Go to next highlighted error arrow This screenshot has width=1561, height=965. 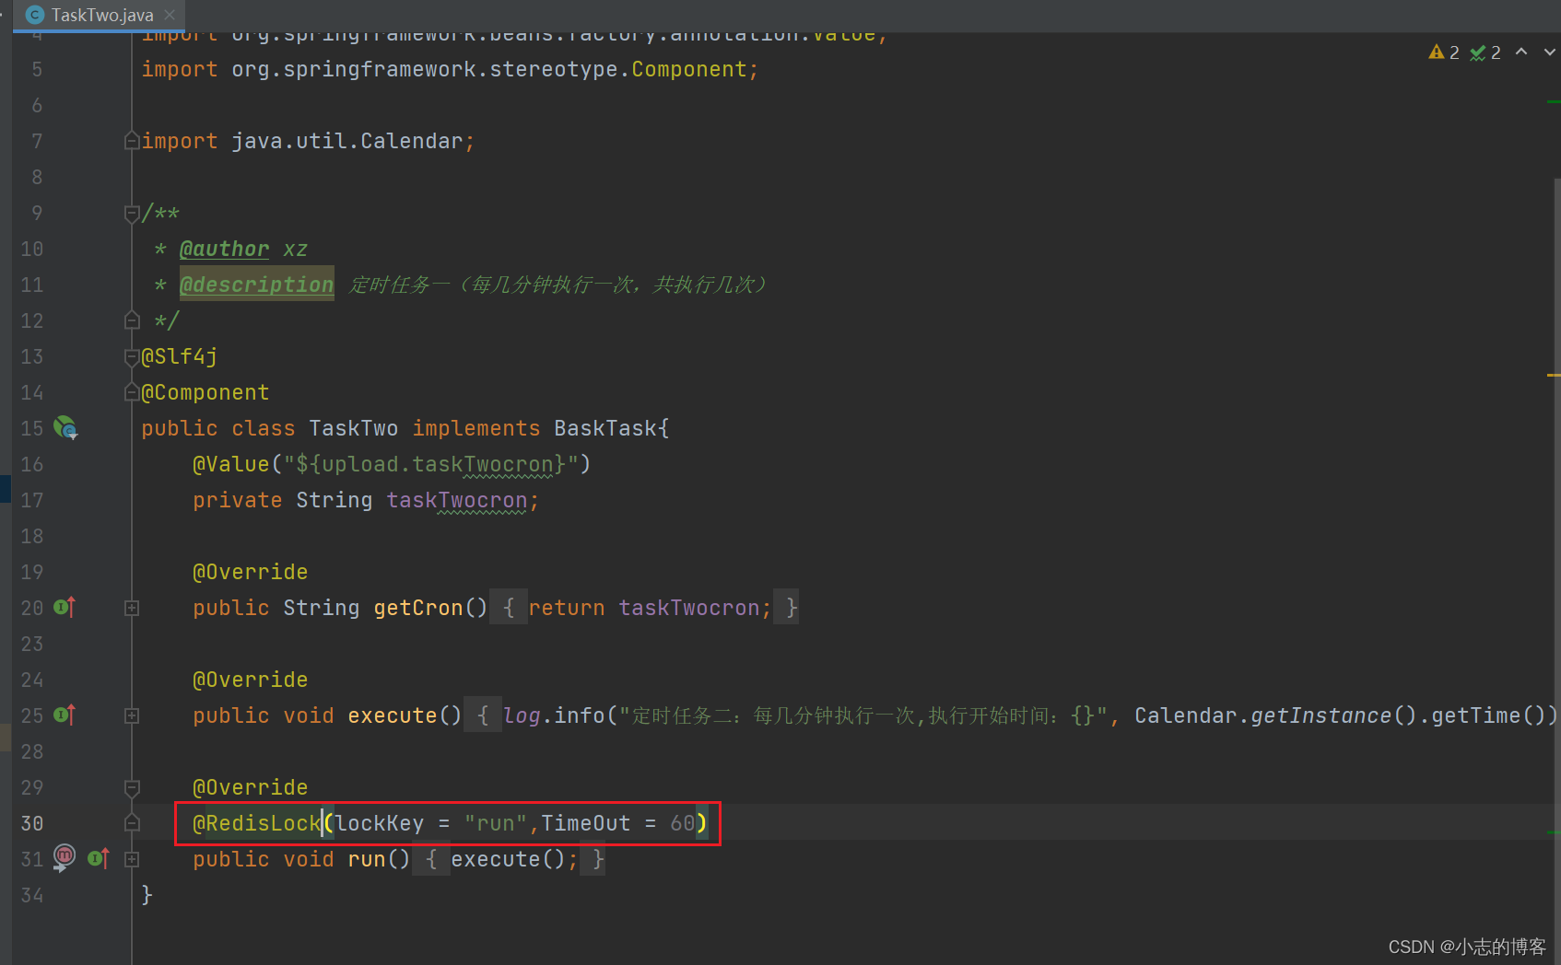(1550, 52)
